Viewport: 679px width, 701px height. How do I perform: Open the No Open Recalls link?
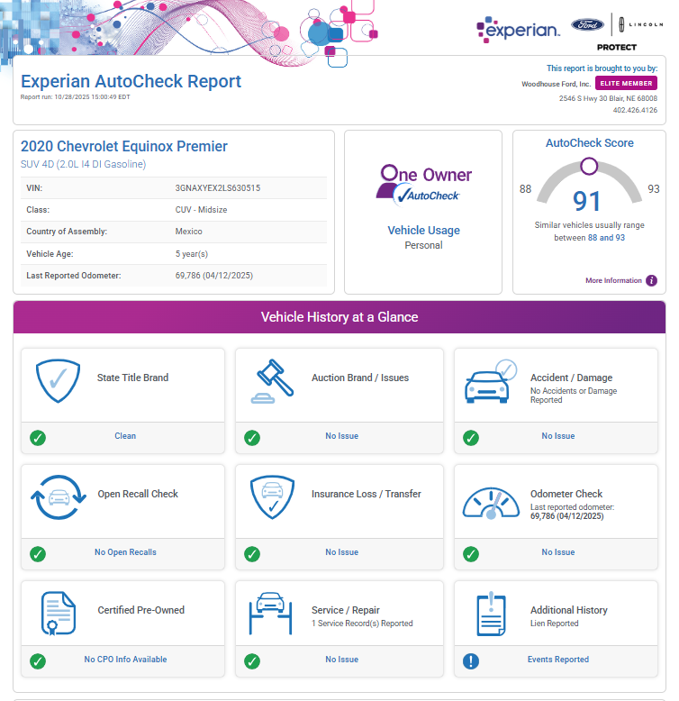(125, 552)
